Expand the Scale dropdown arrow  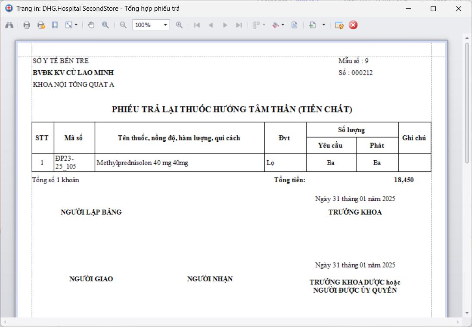pos(76,25)
